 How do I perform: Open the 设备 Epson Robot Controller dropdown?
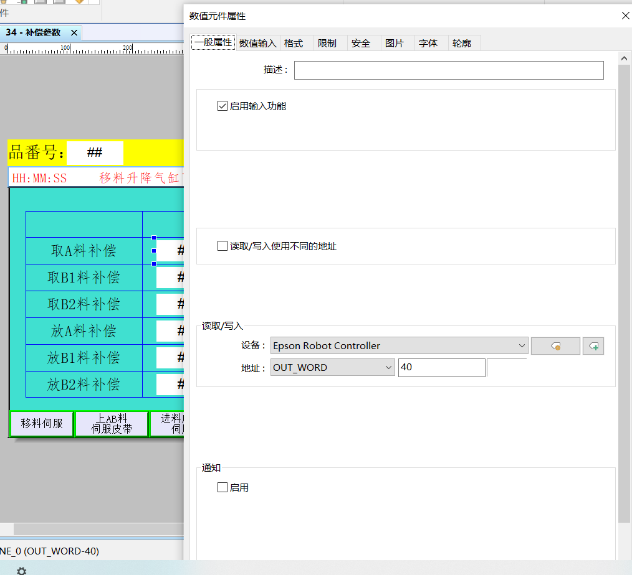[x=400, y=346]
